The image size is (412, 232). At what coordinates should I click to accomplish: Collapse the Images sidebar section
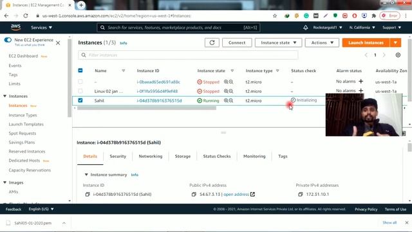click(5, 182)
